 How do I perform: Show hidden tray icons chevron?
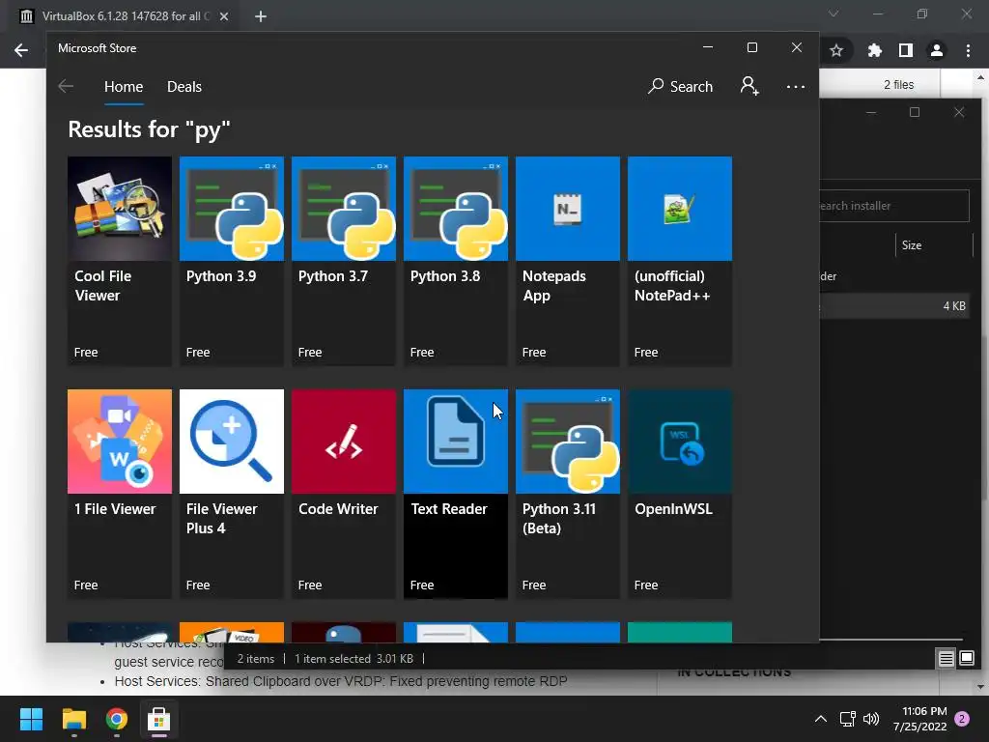pos(821,719)
